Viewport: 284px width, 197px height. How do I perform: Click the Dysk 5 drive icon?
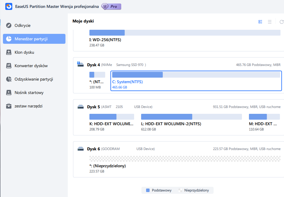[x=80, y=107]
